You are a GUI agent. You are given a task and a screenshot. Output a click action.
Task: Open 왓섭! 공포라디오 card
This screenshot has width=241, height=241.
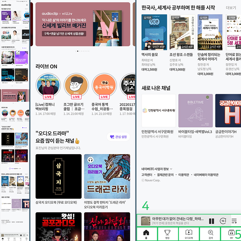58,227
